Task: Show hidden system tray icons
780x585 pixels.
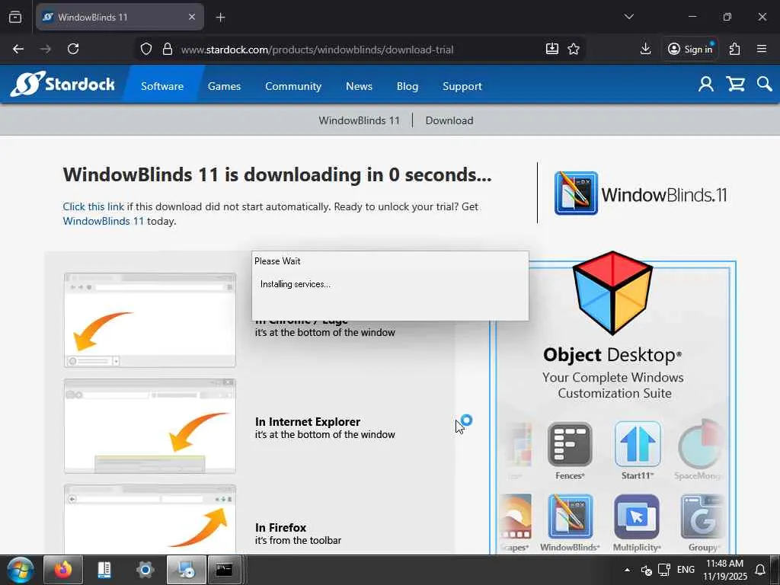Action: coord(627,570)
